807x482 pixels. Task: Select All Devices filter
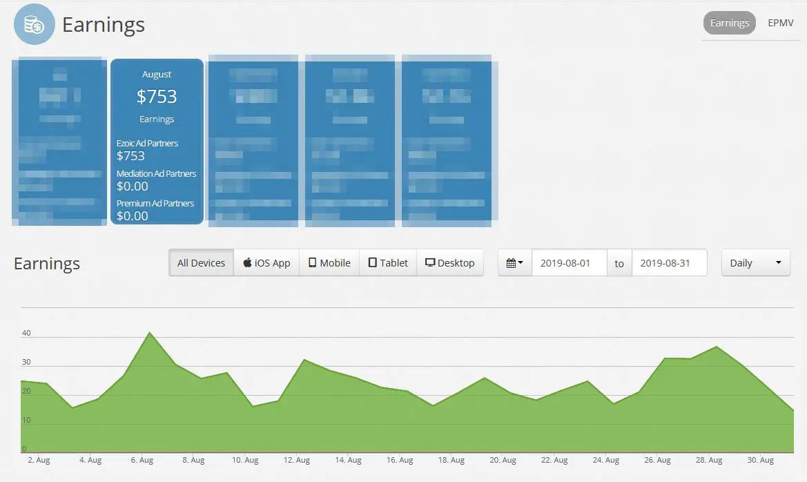click(x=202, y=262)
